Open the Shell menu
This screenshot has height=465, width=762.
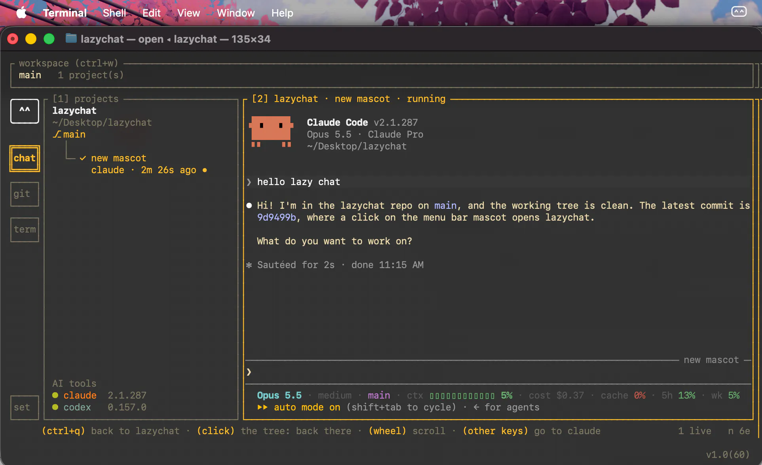114,13
